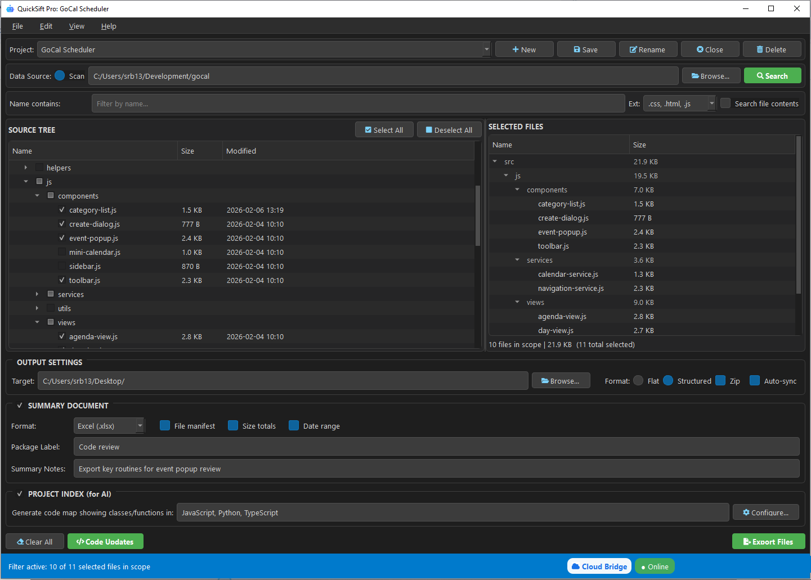
Task: Save the project with Save button
Action: tap(585, 50)
